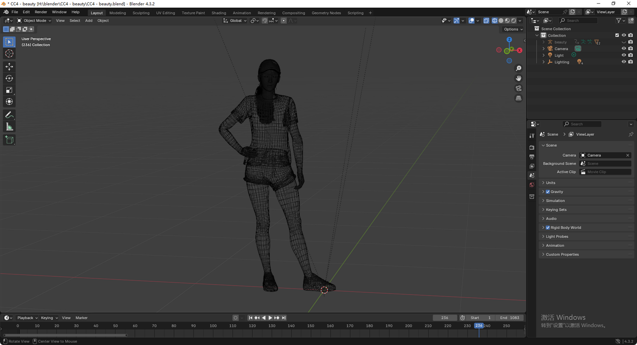637x345 pixels.
Task: Activate the Annotate pencil tool
Action: (x=9, y=115)
